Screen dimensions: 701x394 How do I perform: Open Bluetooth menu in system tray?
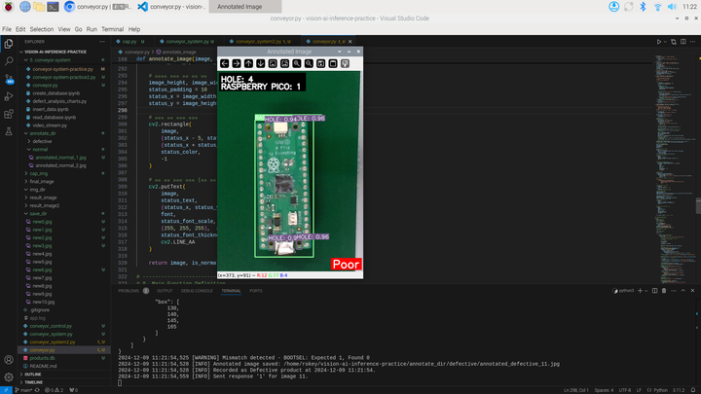[643, 7]
